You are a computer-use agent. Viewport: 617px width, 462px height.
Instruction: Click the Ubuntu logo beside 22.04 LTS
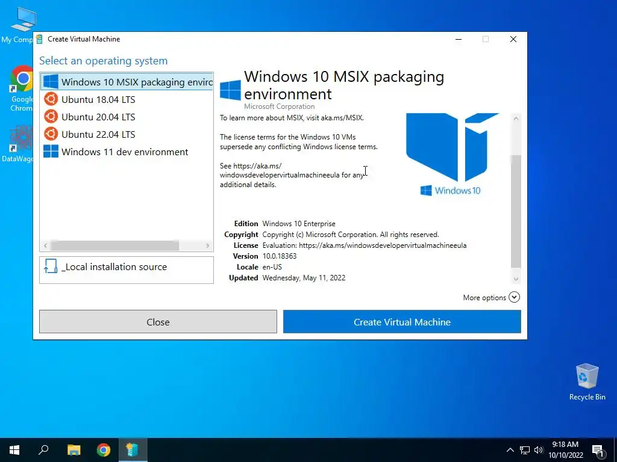pyautogui.click(x=51, y=134)
